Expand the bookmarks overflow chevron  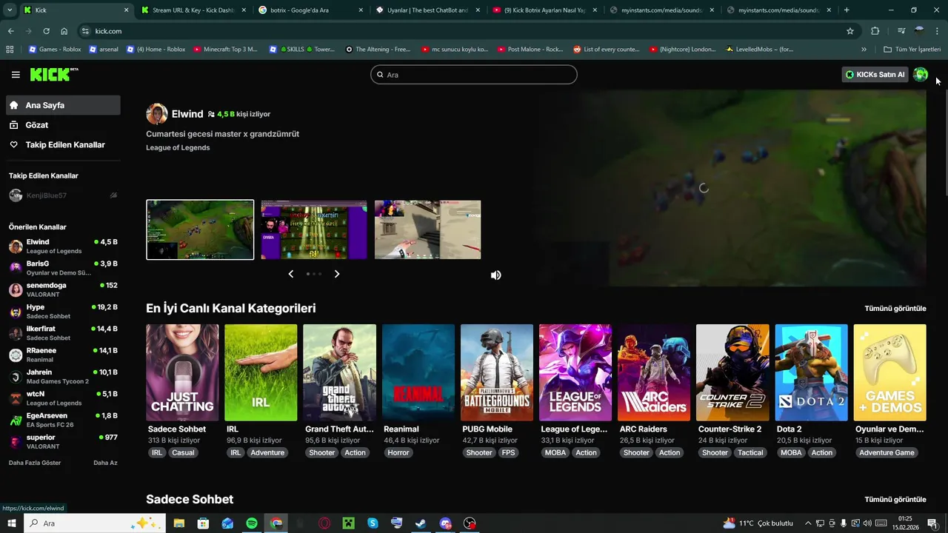point(864,50)
